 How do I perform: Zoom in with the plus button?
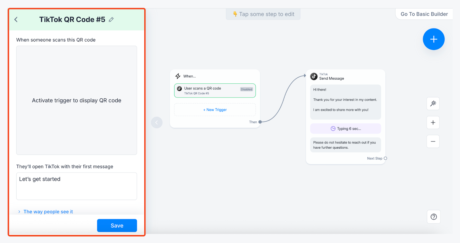coord(433,123)
